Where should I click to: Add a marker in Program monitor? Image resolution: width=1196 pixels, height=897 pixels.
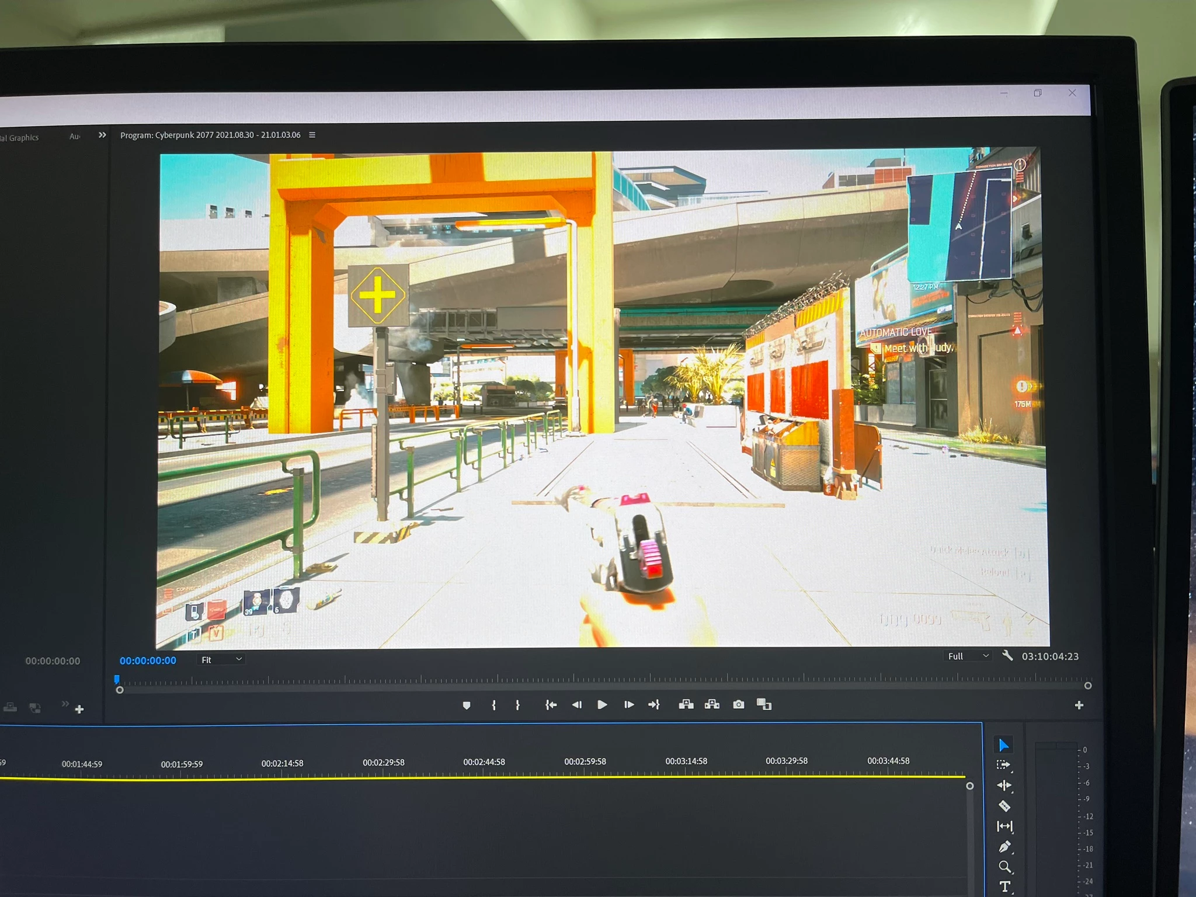pos(466,705)
